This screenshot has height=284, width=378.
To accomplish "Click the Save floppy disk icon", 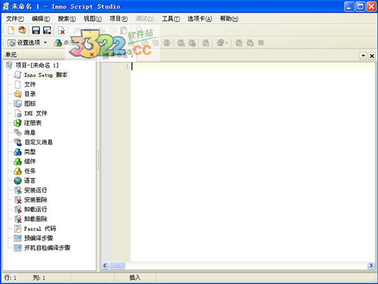I will [x=36, y=30].
